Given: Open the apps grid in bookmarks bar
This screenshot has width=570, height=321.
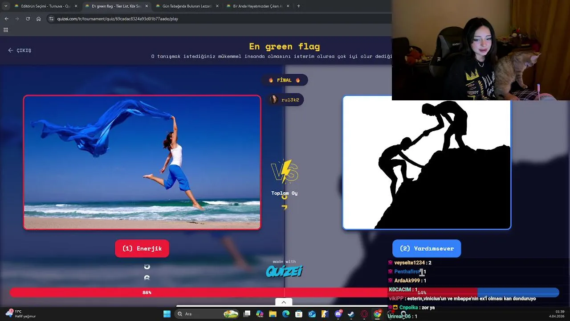Looking at the screenshot, I should (6, 30).
